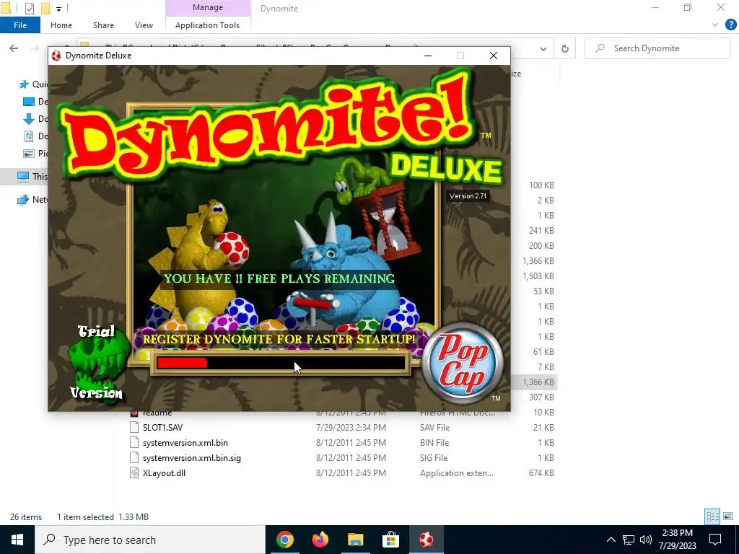Open the View ribbon tab

click(144, 25)
